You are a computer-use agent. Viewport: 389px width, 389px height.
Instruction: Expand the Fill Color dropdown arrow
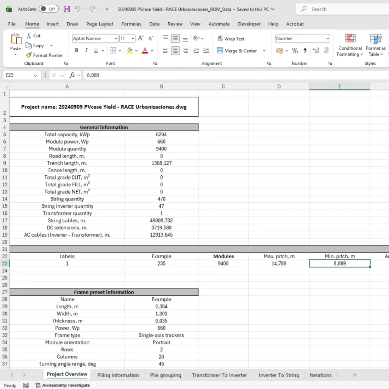[x=136, y=51]
